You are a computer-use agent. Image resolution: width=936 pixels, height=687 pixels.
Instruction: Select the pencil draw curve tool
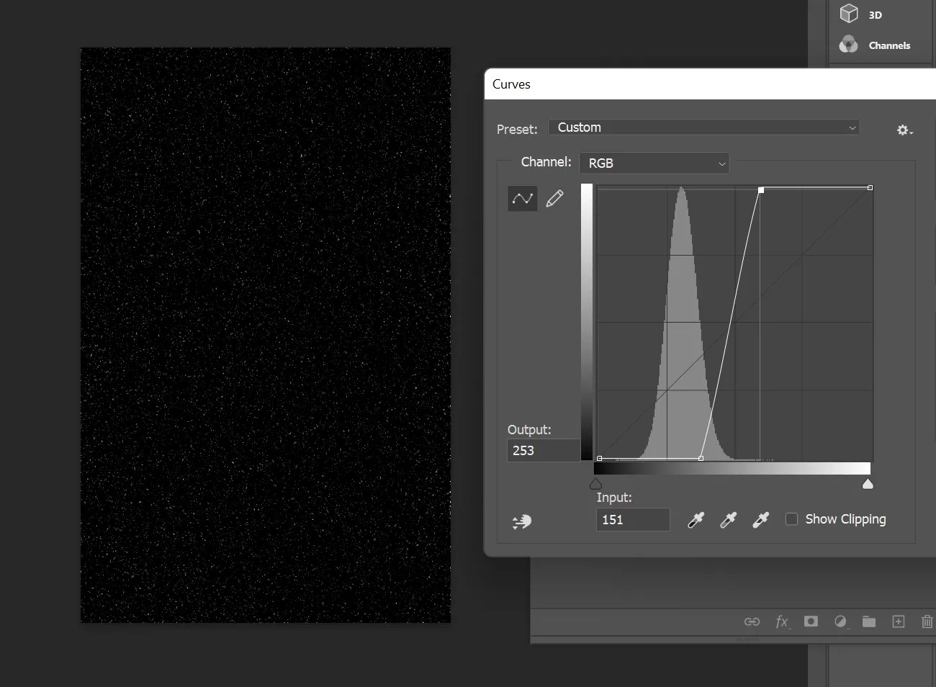coord(554,198)
